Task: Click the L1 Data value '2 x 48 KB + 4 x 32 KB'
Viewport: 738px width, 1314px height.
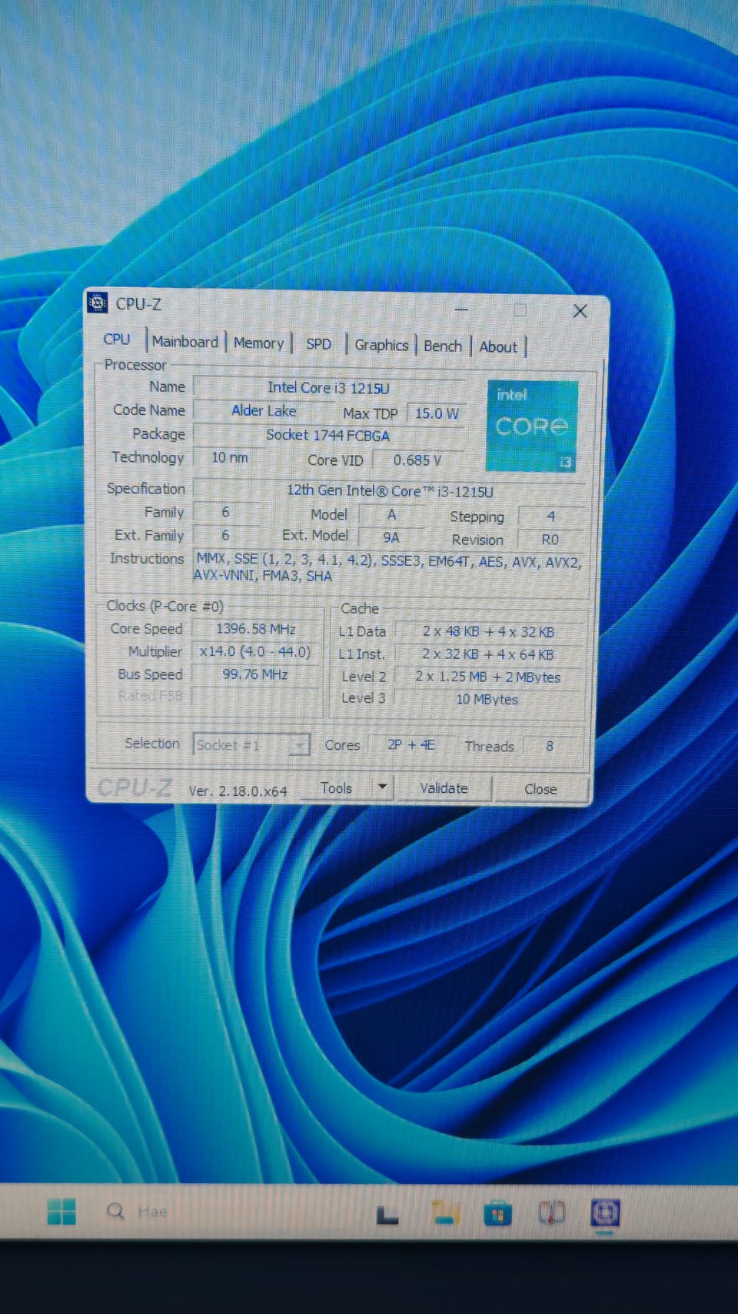Action: 488,631
